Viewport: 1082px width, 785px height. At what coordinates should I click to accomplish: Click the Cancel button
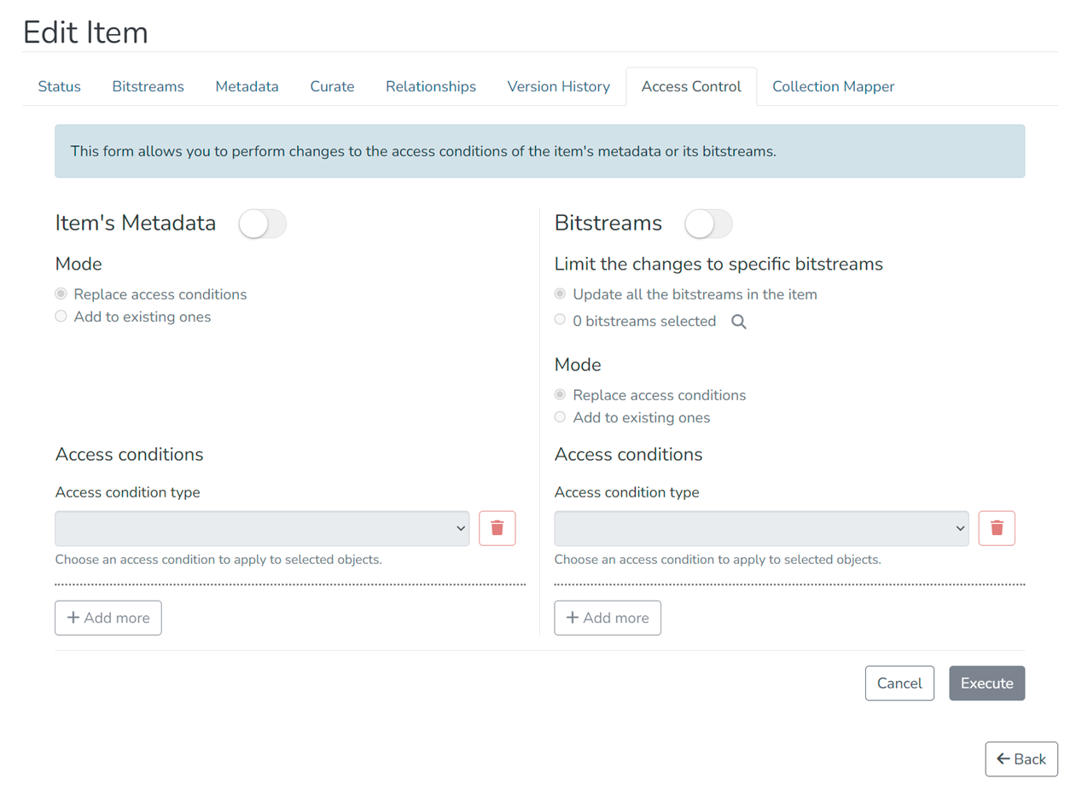(x=899, y=683)
